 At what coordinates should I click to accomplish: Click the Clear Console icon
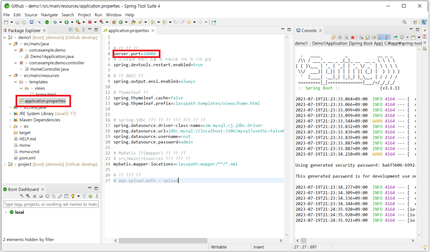tap(361, 37)
